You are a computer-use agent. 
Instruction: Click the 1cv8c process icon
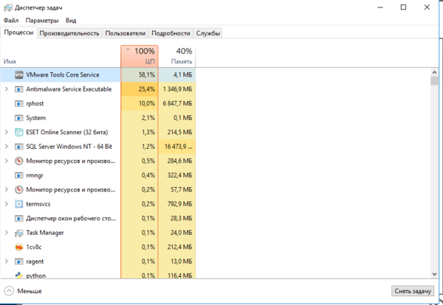19,247
